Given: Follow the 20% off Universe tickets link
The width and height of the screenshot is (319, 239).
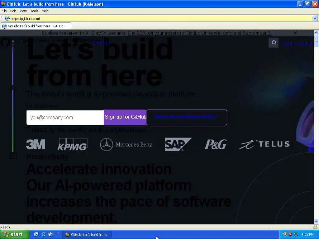Looking at the screenshot, I should pyautogui.click(x=199, y=33).
